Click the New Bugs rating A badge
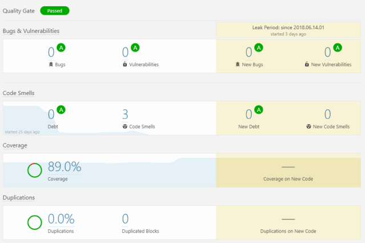The height and width of the screenshot is (243, 365). pyautogui.click(x=259, y=47)
